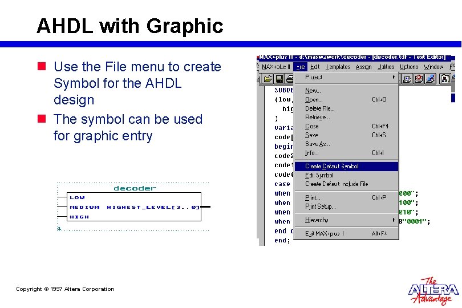Expand the Project submenu
This screenshot has height=308, width=462.
coord(347,77)
